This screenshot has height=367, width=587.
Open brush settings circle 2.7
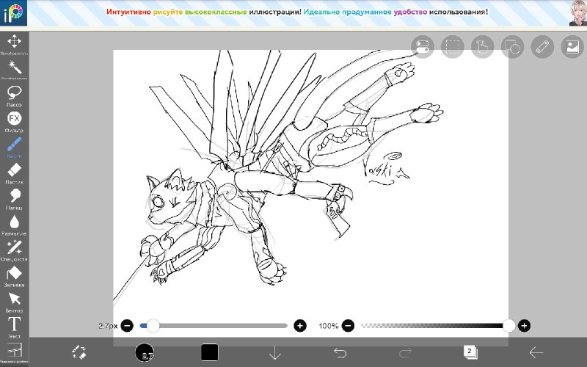(145, 352)
